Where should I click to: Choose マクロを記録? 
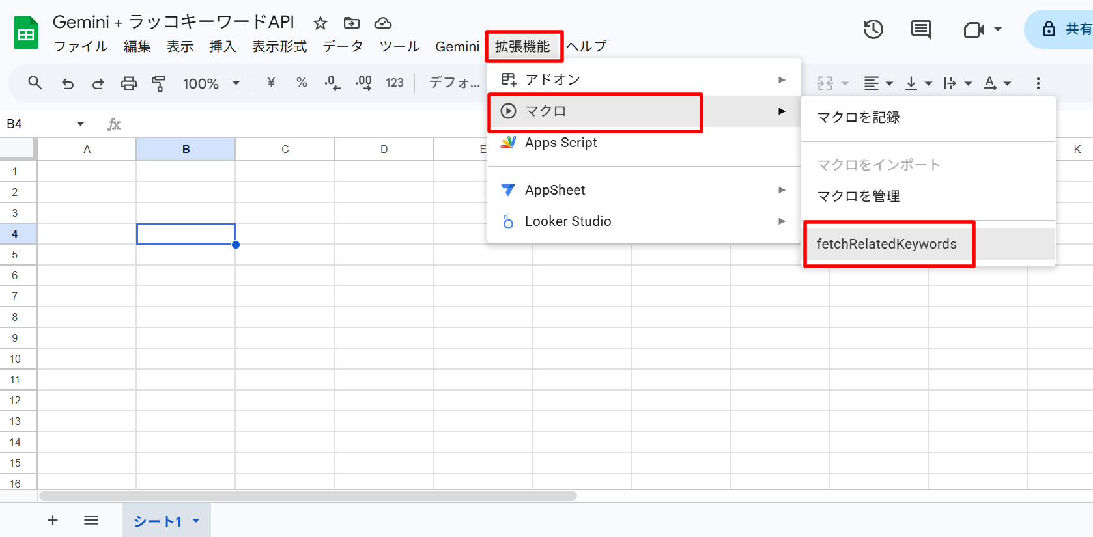pos(928,117)
